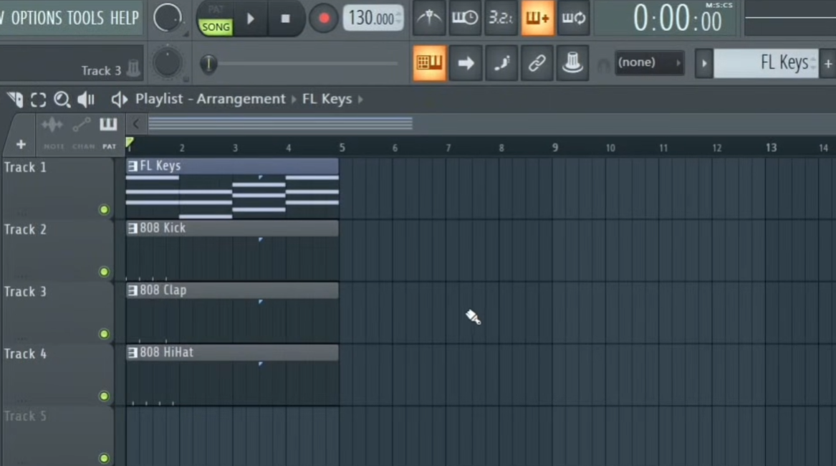Open 808 Kick clip menu icon
Screen dimensions: 836x466
(x=133, y=229)
